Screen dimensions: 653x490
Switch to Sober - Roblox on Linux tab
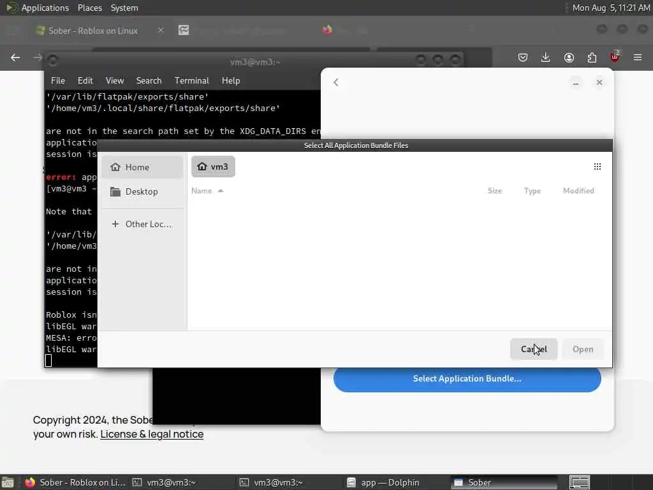point(92,31)
